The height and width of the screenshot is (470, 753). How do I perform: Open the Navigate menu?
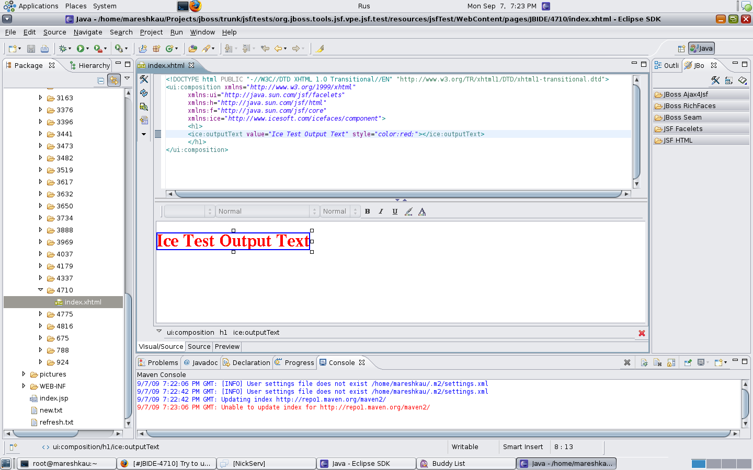coord(88,32)
